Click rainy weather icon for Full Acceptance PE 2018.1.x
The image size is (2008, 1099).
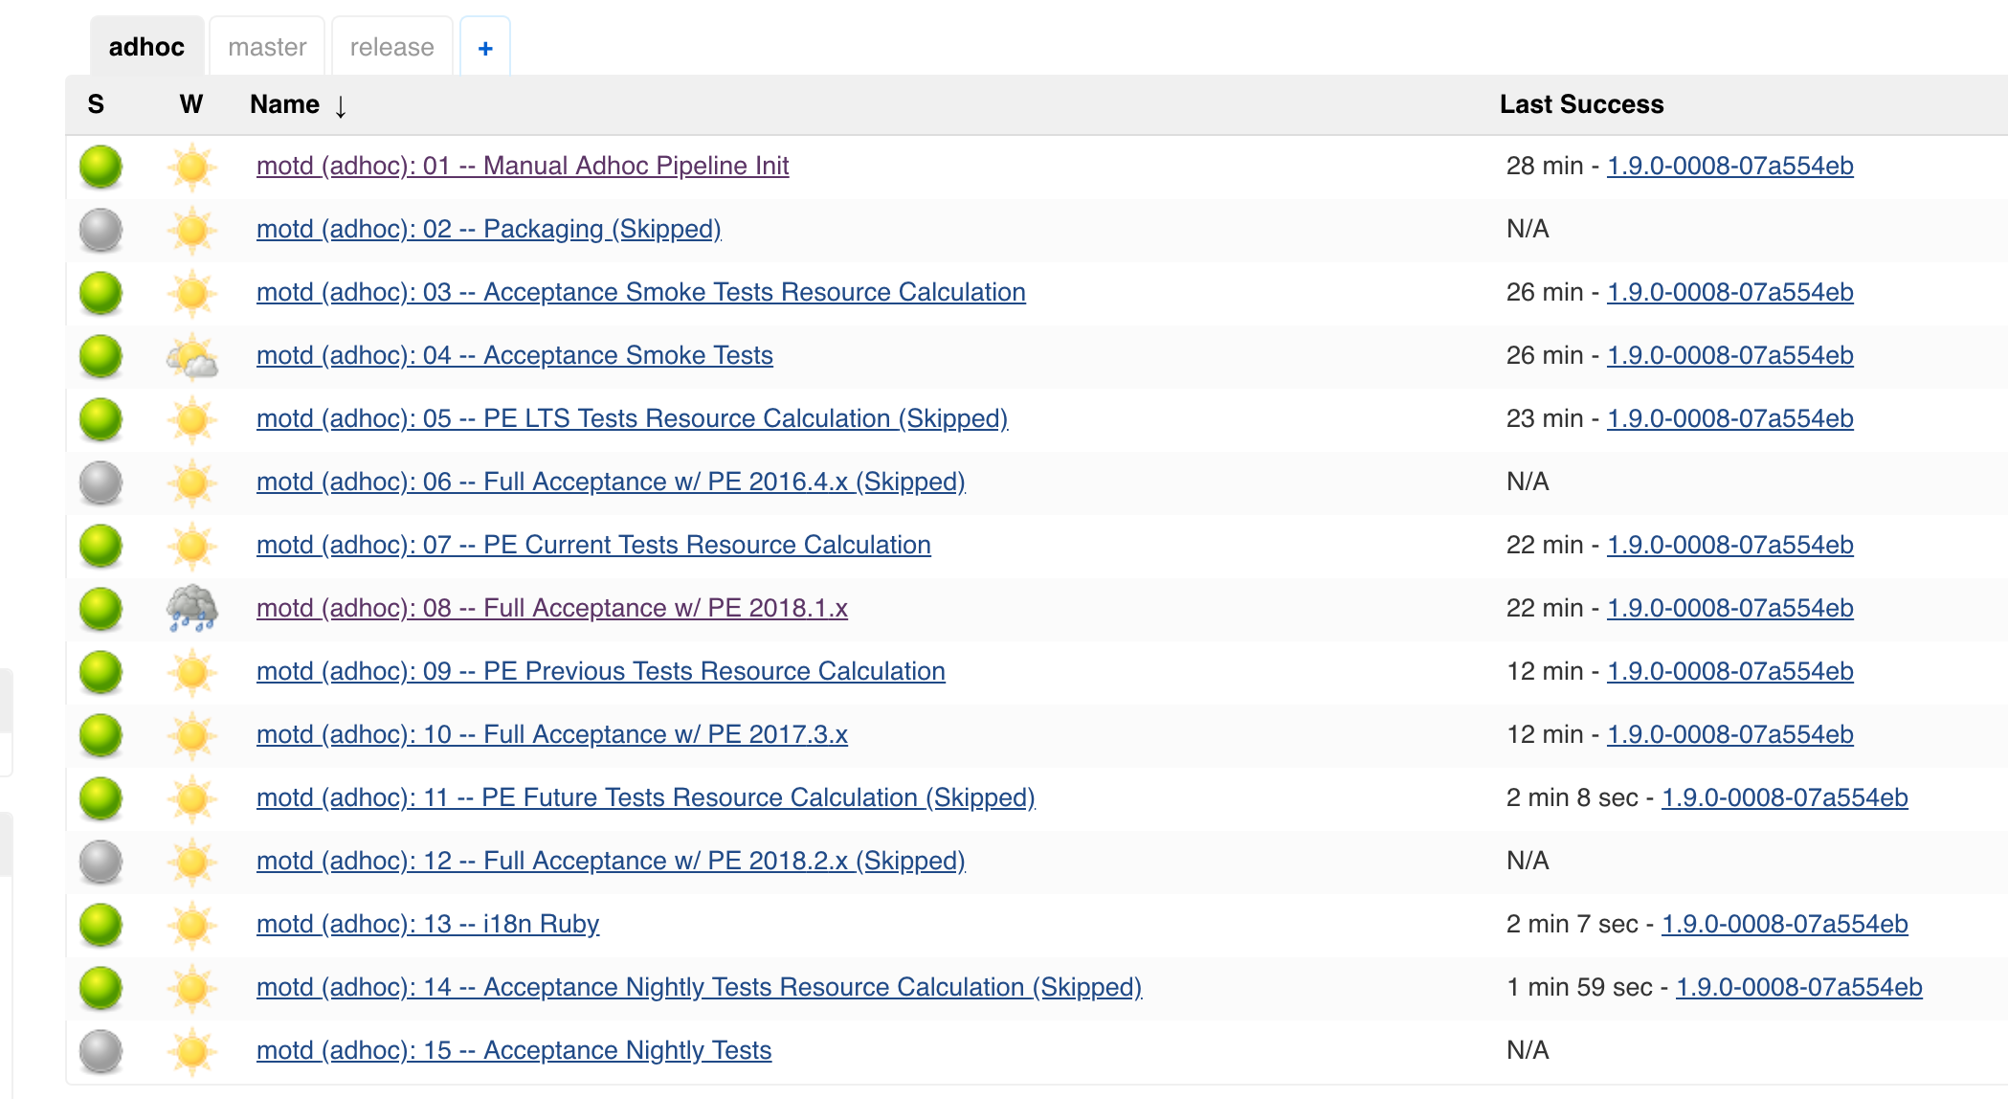coord(191,609)
